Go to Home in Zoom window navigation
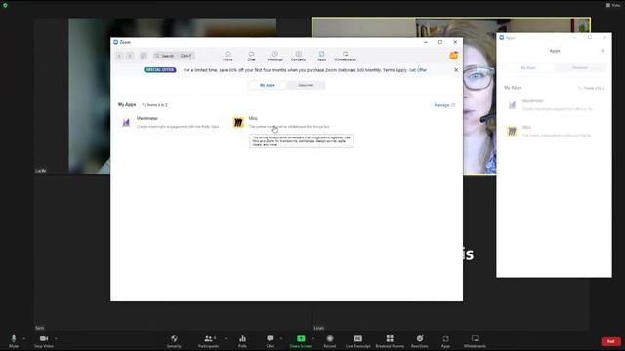 pos(228,57)
